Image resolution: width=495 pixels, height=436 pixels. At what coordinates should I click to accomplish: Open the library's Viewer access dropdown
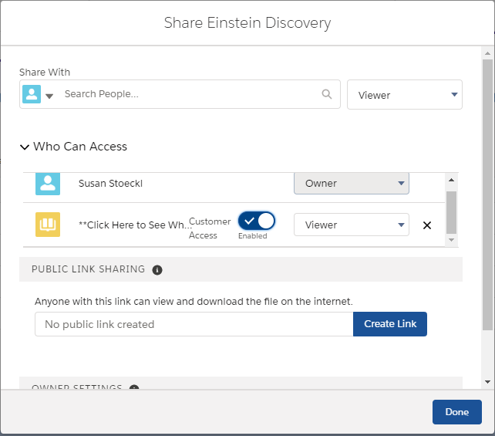pyautogui.click(x=352, y=225)
